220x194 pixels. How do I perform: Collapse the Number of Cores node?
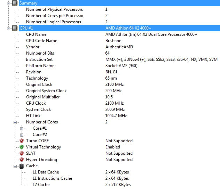(x=15, y=122)
